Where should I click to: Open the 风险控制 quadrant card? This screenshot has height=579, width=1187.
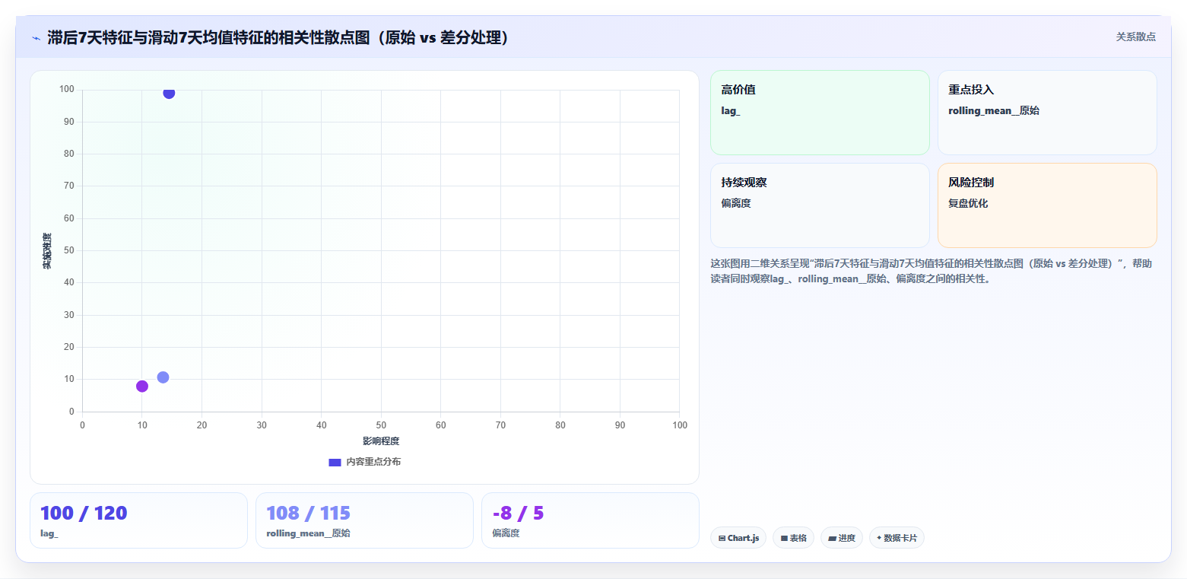pyautogui.click(x=1047, y=205)
